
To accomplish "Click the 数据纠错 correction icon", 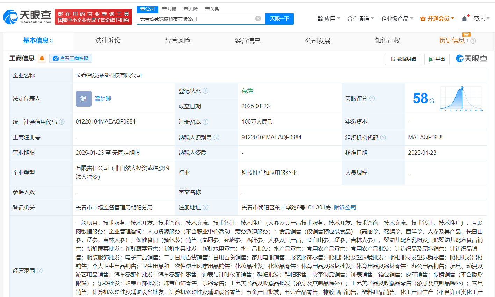I will (394, 59).
